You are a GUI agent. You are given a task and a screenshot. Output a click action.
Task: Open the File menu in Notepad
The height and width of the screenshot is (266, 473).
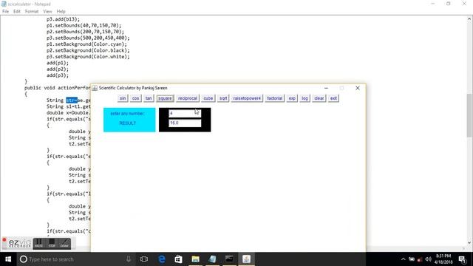pyautogui.click(x=5, y=12)
